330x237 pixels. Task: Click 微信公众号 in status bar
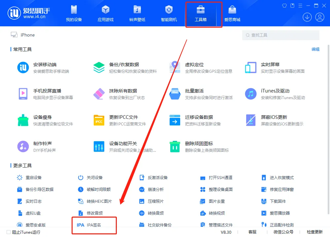(x=283, y=232)
